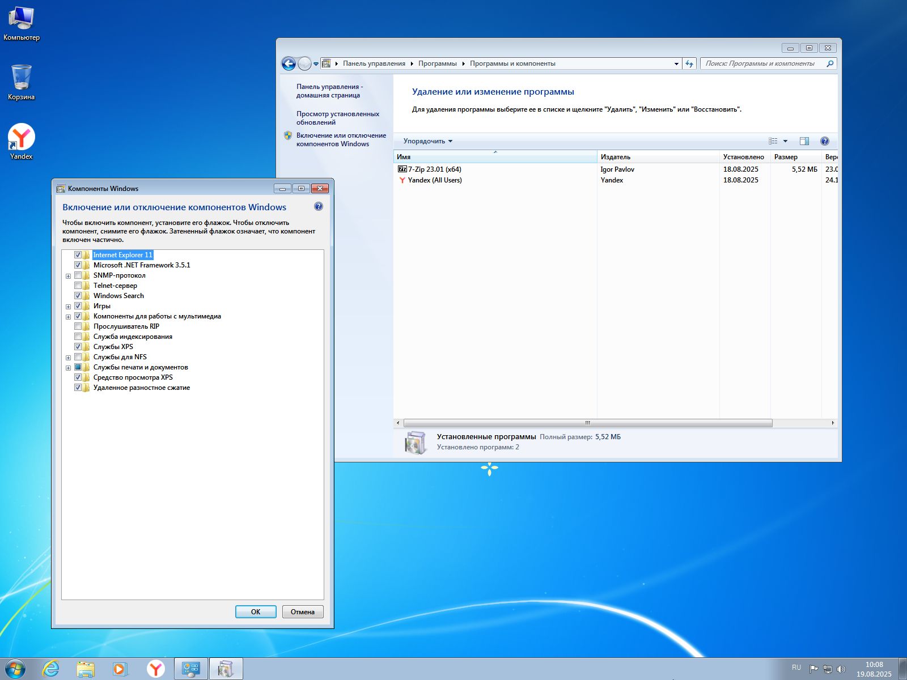
Task: Switch to the Windows Components taskbar button
Action: click(x=226, y=669)
